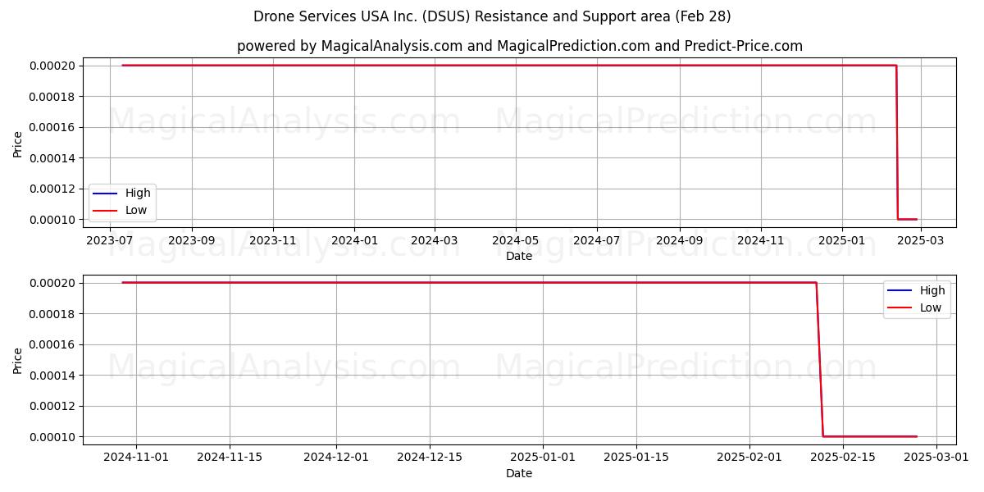Click the '2024-12-15' date tick label
Screen dimensions: 984x492
[430, 458]
